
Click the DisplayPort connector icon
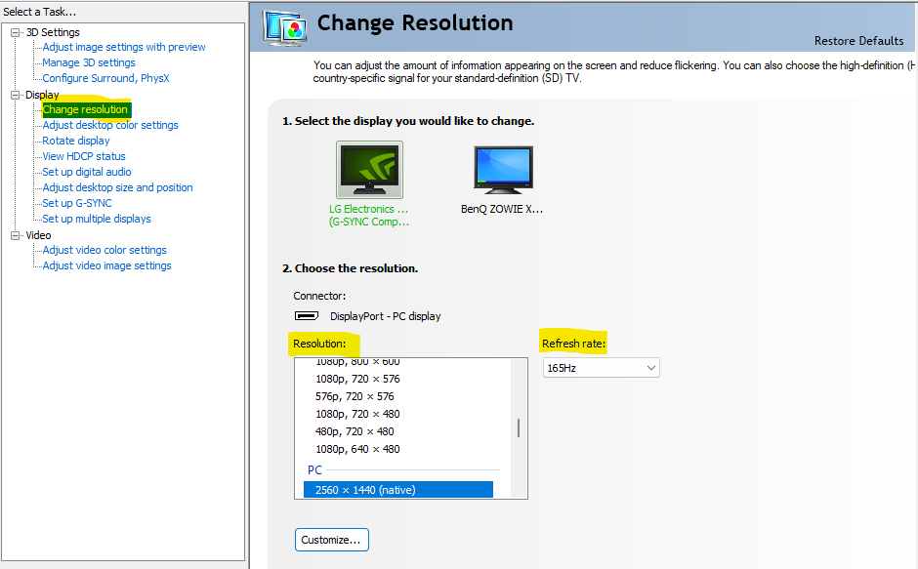pyautogui.click(x=307, y=316)
